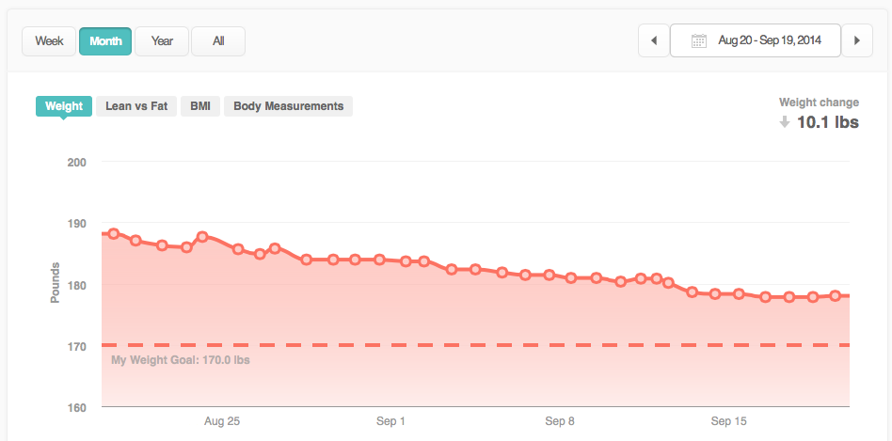Click the Aug 25 axis label
The height and width of the screenshot is (441, 892).
click(x=222, y=421)
